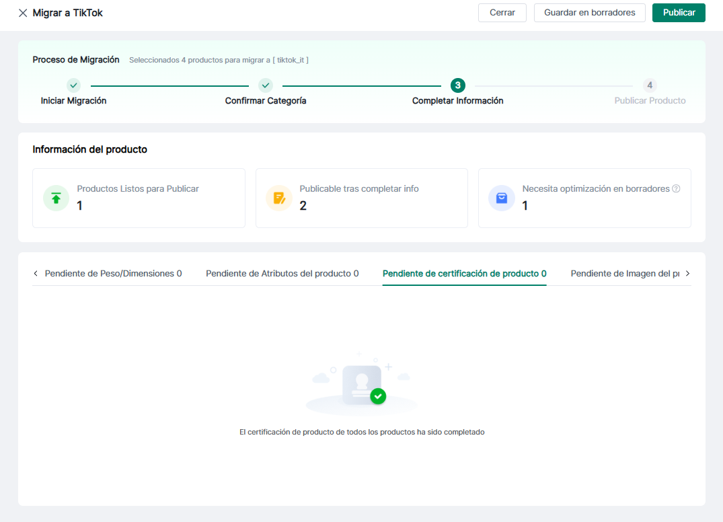Click the X icon beside Migrar a TikTok
The image size is (723, 522).
[x=23, y=13]
